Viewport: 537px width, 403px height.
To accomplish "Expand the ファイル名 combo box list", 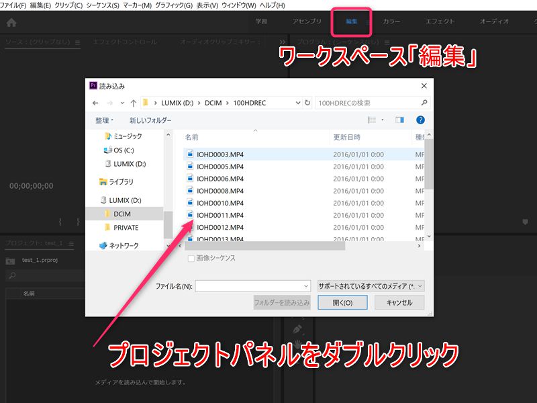I will (x=306, y=286).
